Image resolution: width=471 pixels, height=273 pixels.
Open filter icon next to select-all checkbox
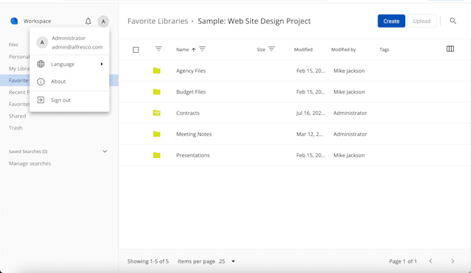click(x=159, y=49)
